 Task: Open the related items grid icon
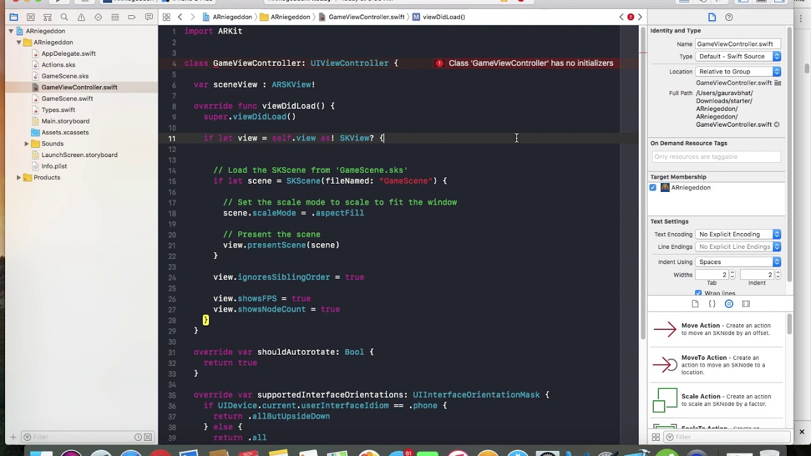pos(166,17)
